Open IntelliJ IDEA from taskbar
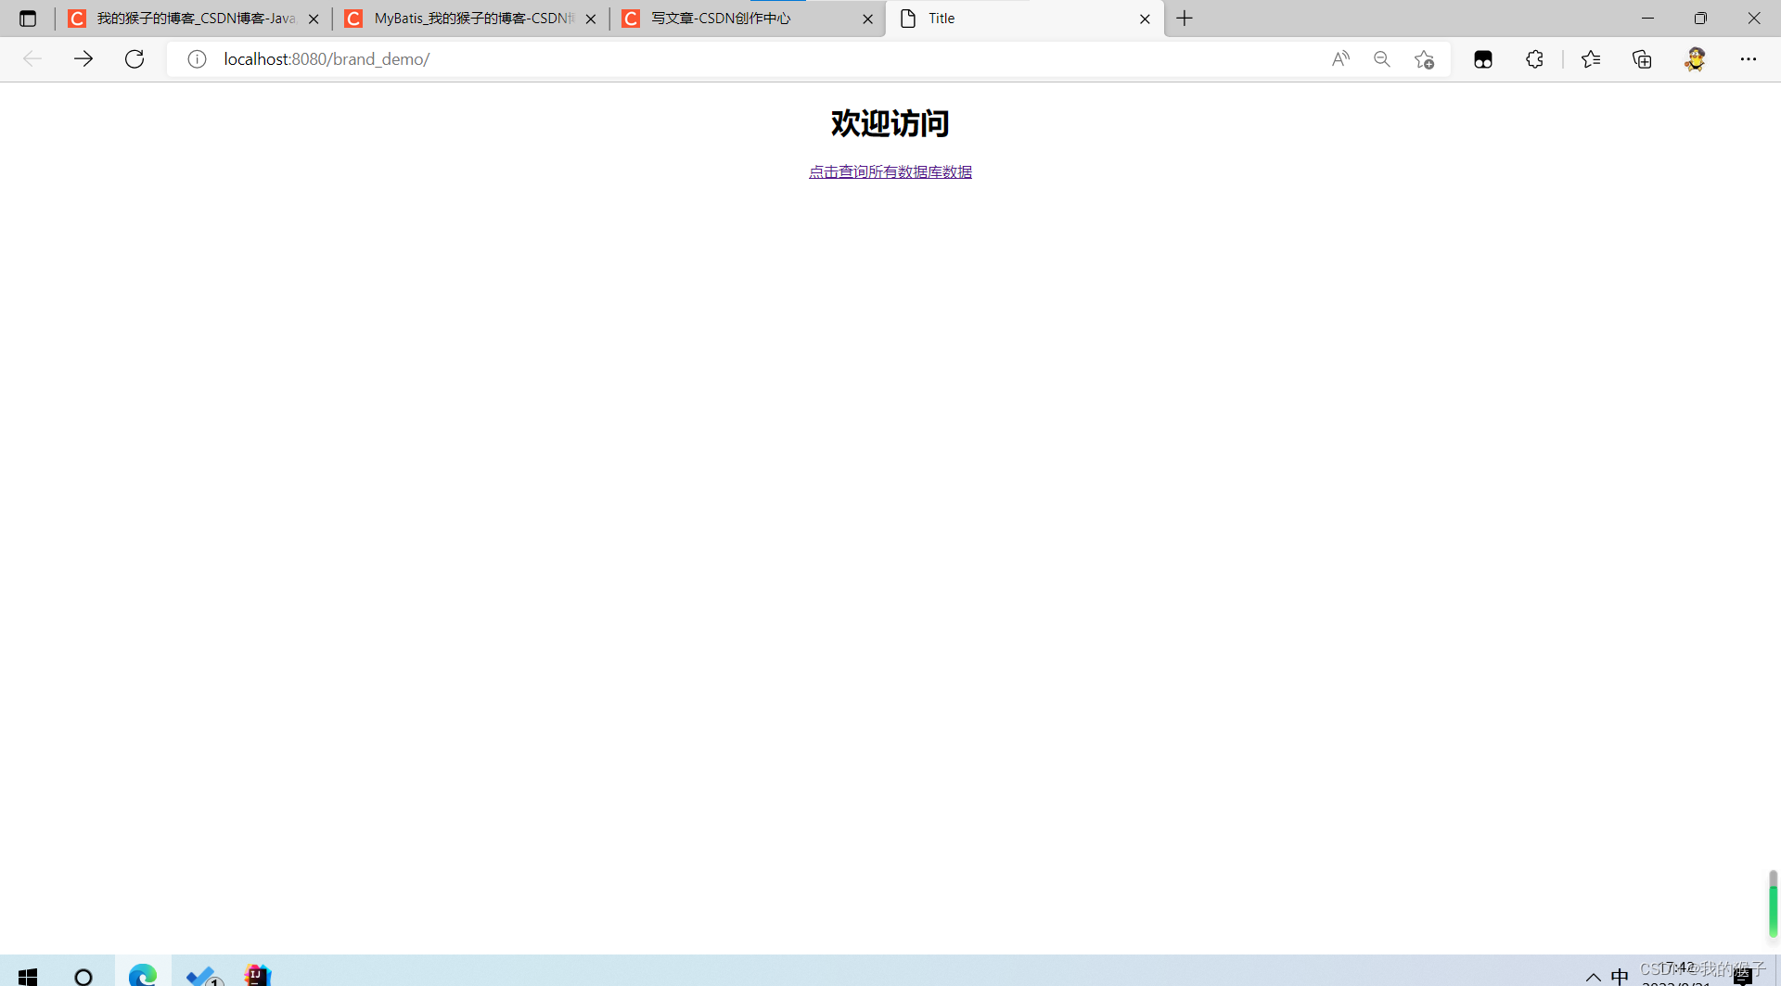Image resolution: width=1781 pixels, height=986 pixels. pyautogui.click(x=258, y=975)
